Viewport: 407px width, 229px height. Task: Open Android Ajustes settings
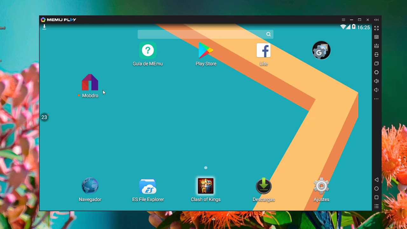pos(321,186)
